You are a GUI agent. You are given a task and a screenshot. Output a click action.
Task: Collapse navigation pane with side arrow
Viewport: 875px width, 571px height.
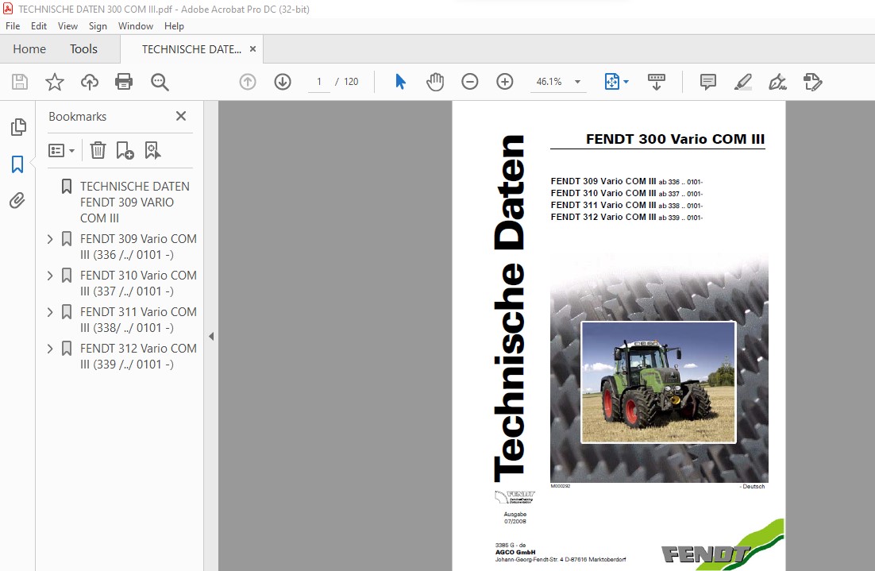point(211,337)
